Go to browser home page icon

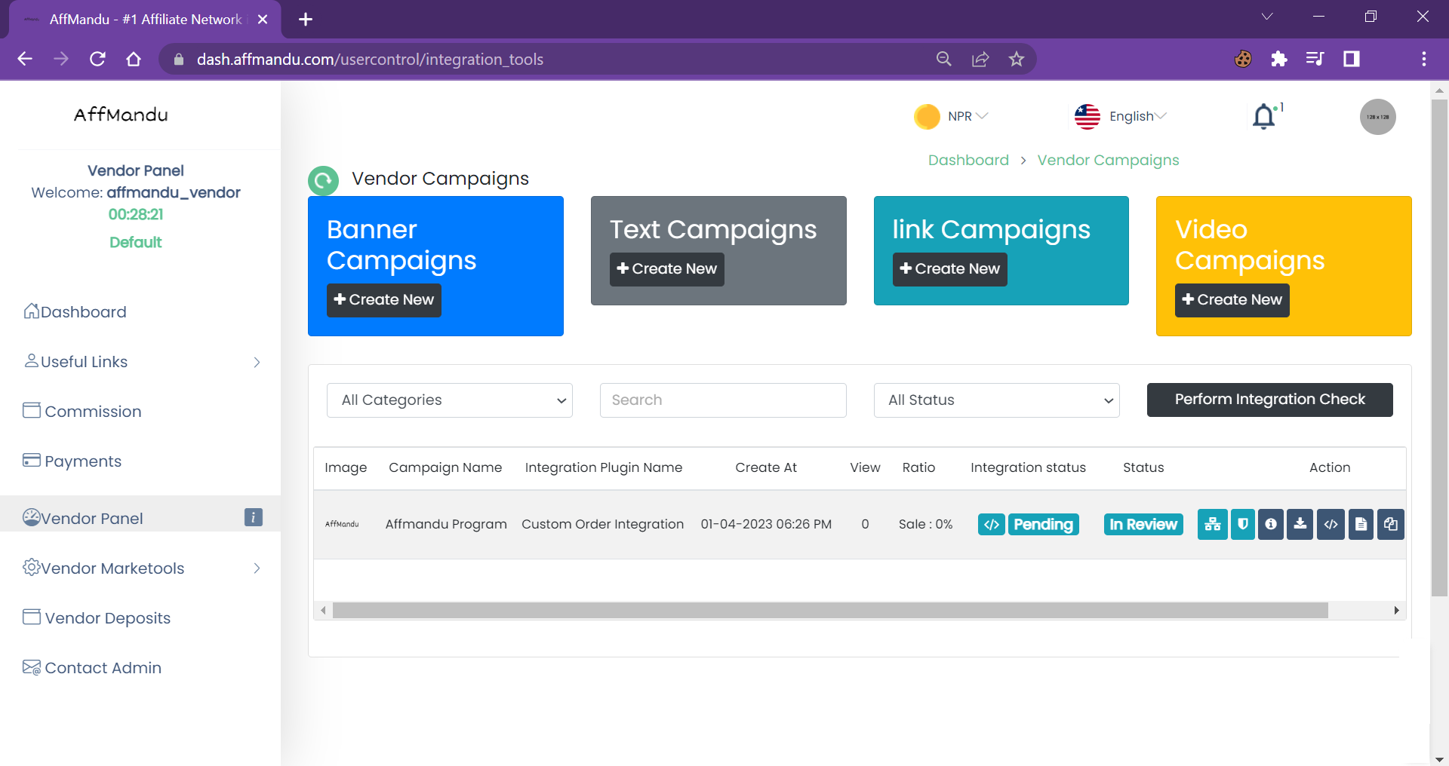[x=134, y=59]
